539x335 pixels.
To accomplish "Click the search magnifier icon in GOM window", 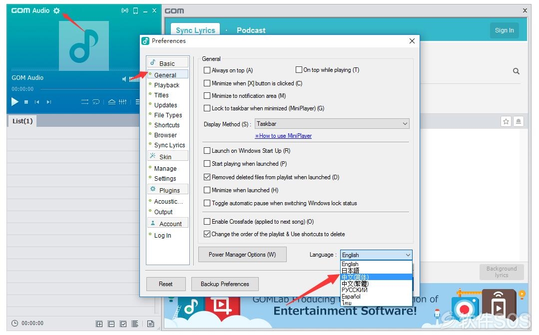I will pos(516,71).
